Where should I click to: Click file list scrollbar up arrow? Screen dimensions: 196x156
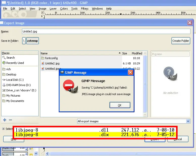(x=145, y=53)
